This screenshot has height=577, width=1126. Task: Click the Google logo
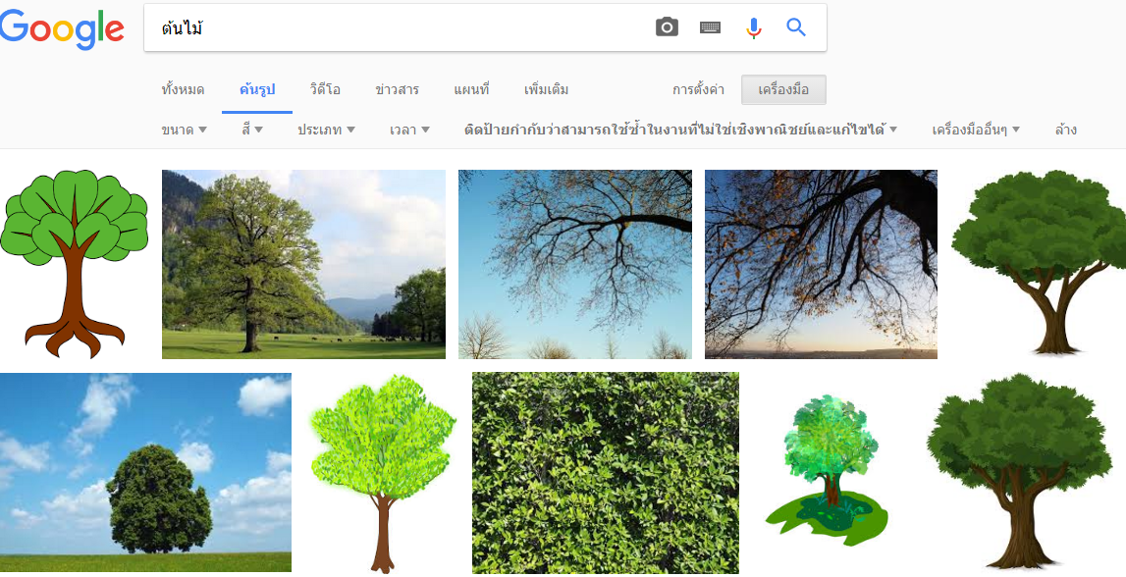point(62,28)
